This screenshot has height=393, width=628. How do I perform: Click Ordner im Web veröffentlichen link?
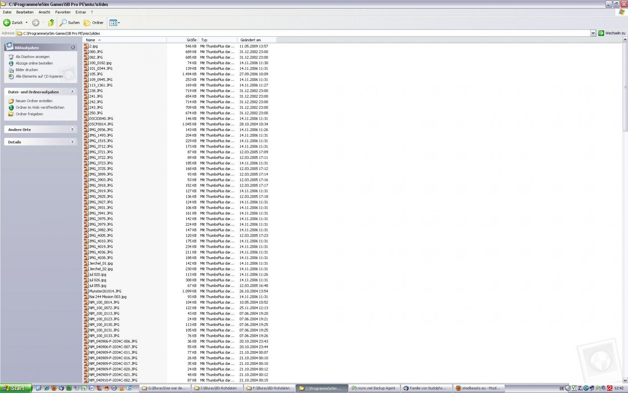click(x=40, y=108)
